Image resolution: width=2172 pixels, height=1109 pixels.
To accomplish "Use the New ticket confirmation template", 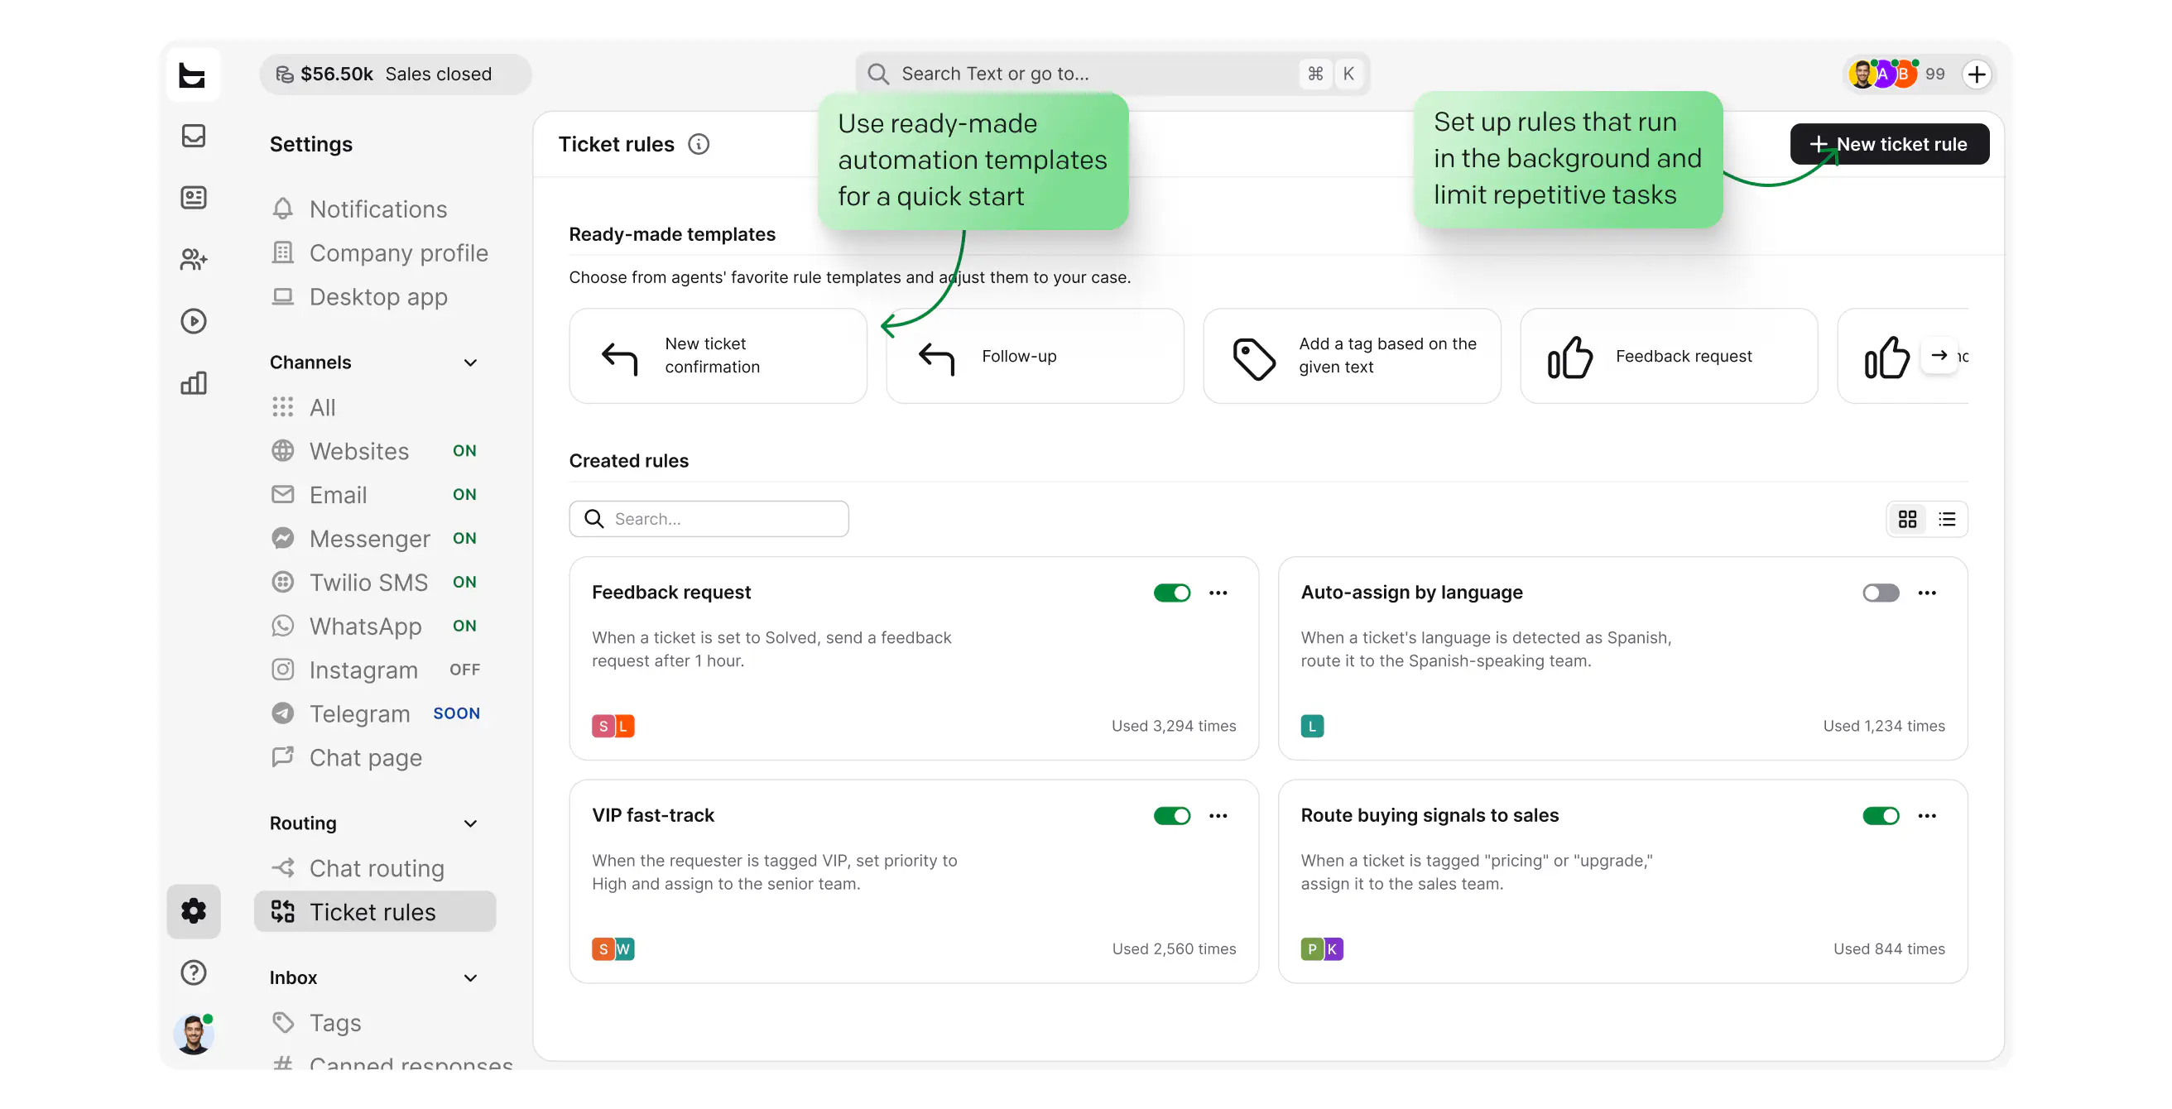I will point(718,356).
